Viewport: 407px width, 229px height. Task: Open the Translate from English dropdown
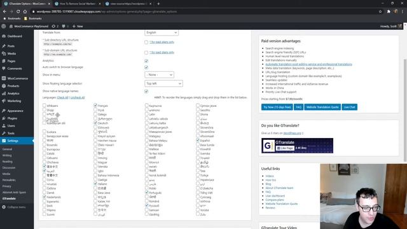[x=162, y=32]
